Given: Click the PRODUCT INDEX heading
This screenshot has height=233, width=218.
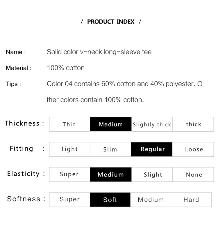Looking at the screenshot, I should (111, 22).
